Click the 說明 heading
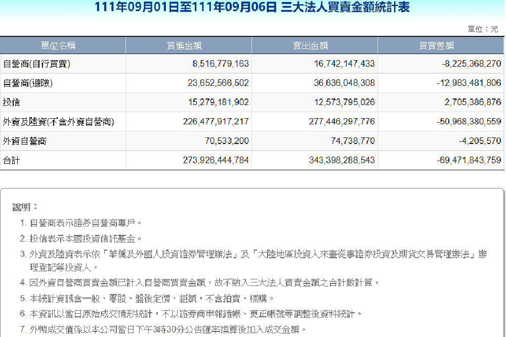 click(24, 207)
